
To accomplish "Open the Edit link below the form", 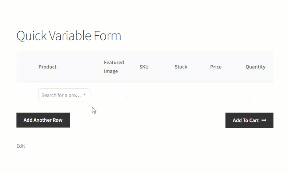I will (21, 146).
